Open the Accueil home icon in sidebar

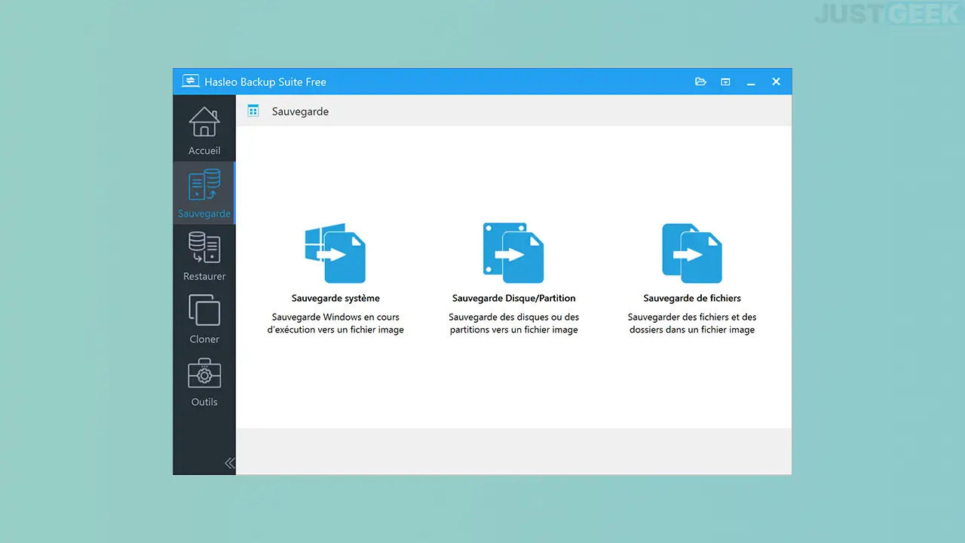tap(204, 121)
